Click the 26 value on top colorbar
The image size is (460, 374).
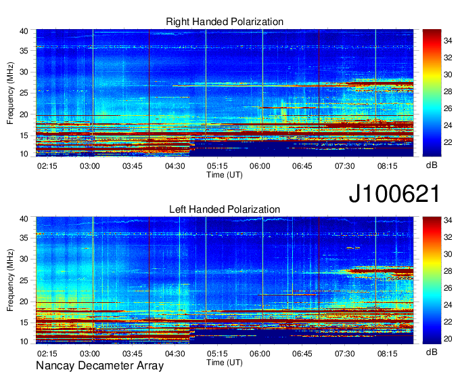[448, 108]
